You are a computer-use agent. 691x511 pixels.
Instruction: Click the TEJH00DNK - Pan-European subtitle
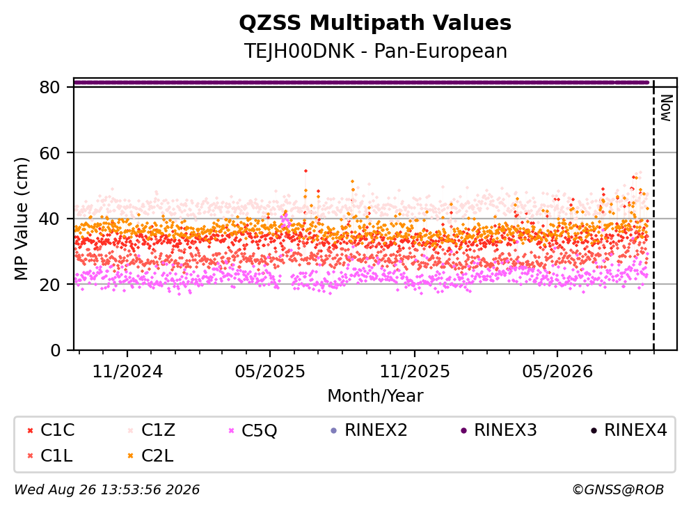pos(376,51)
